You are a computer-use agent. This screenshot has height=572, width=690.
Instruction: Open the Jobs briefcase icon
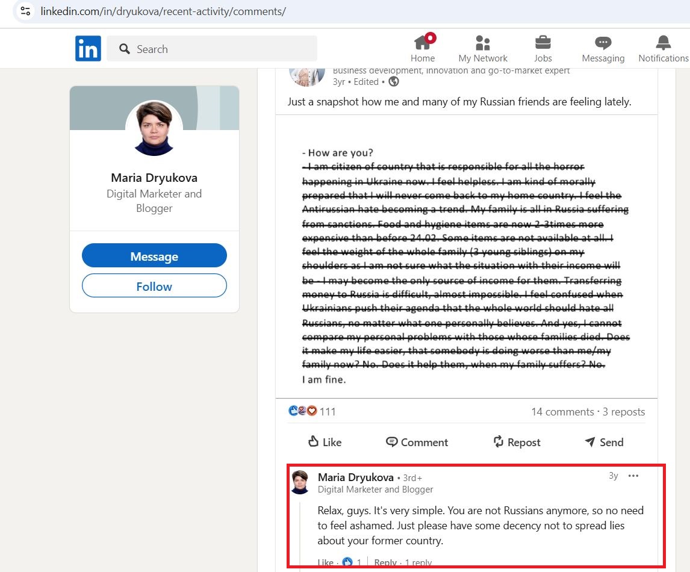[x=543, y=43]
